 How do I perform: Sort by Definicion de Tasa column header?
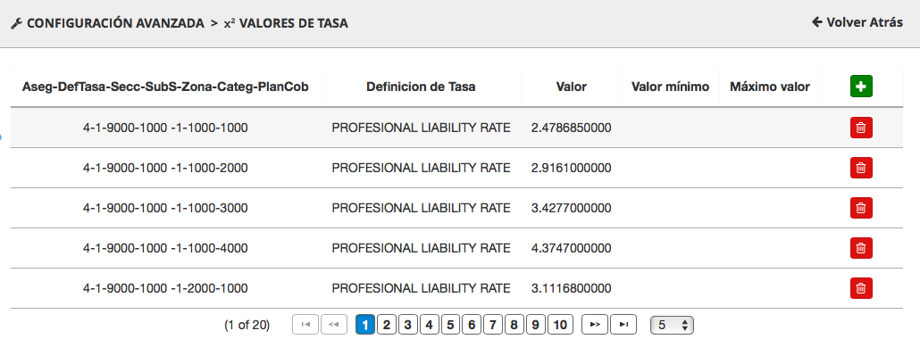(421, 87)
